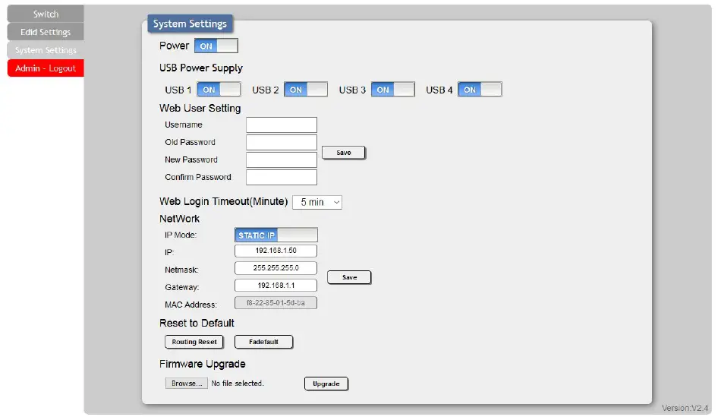718x420 pixels.
Task: Click the Netmask field
Action: pos(276,268)
